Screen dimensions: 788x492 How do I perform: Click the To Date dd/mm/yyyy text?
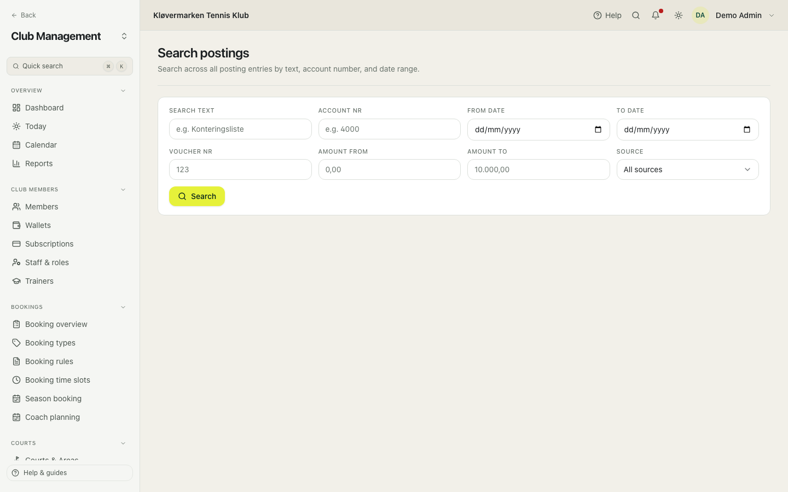tap(647, 130)
